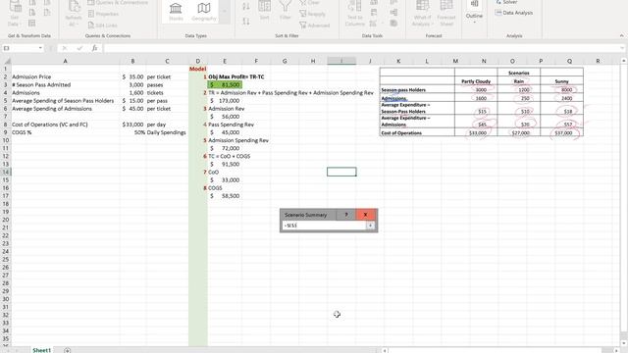The image size is (628, 353).
Task: Click the green profit cell $81,500
Action: pyautogui.click(x=225, y=85)
